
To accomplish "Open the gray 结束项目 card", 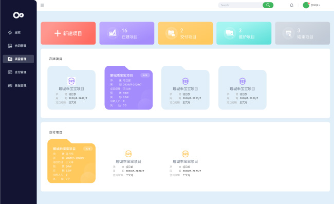I will point(303,33).
